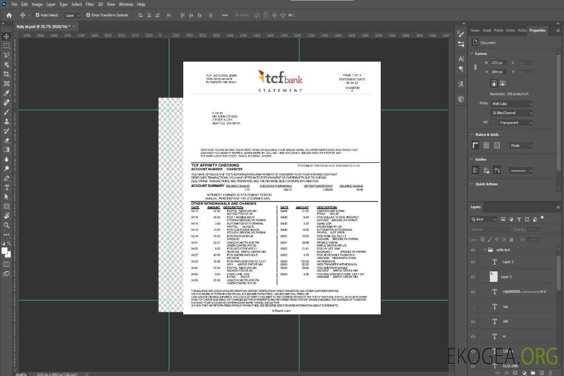Hide the 'm' text layer
The image size is (564, 376).
473,337
